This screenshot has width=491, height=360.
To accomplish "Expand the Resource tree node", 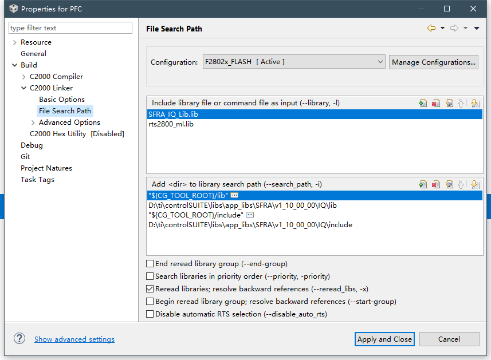I will (x=14, y=42).
